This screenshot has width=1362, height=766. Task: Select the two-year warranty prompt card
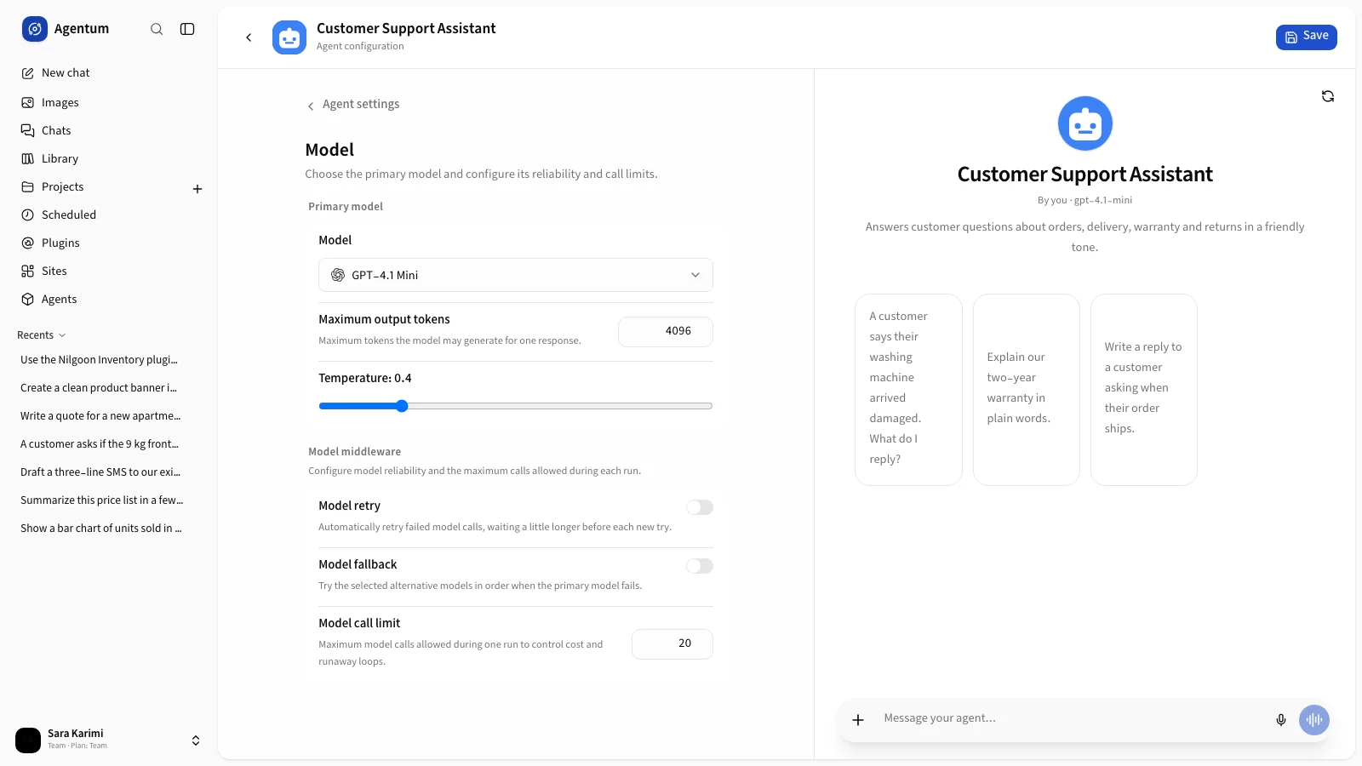1026,390
